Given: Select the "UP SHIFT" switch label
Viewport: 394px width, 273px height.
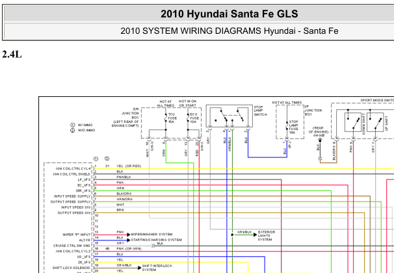Looking at the screenshot, I should tap(386, 123).
